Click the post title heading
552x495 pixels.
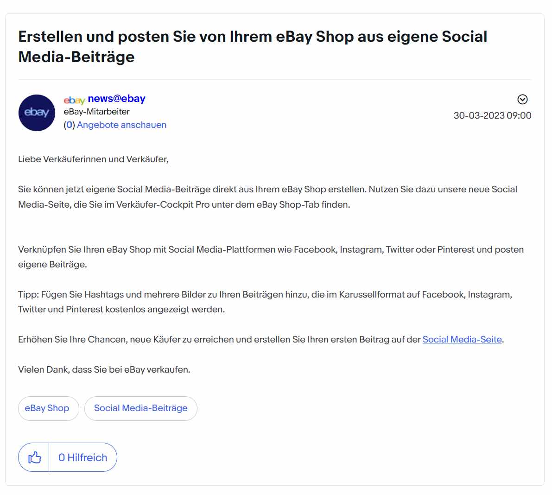[x=253, y=47]
